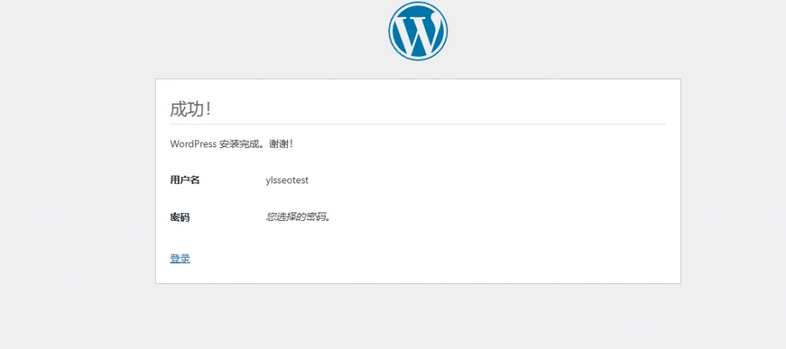Viewport: 786px width, 349px height.
Task: Select the username value ylsseotest
Action: (x=287, y=180)
